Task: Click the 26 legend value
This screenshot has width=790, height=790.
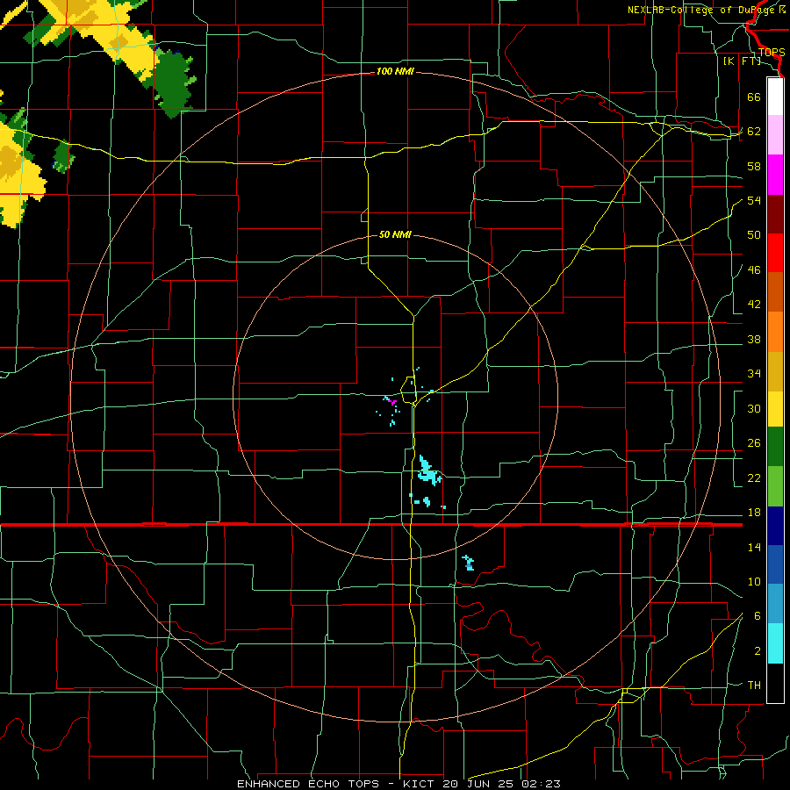Action: (754, 443)
